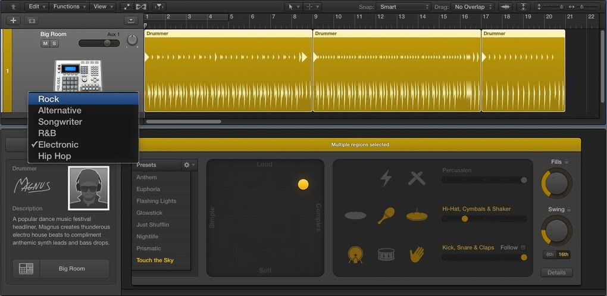Click the Swing lock icon

pos(569,209)
